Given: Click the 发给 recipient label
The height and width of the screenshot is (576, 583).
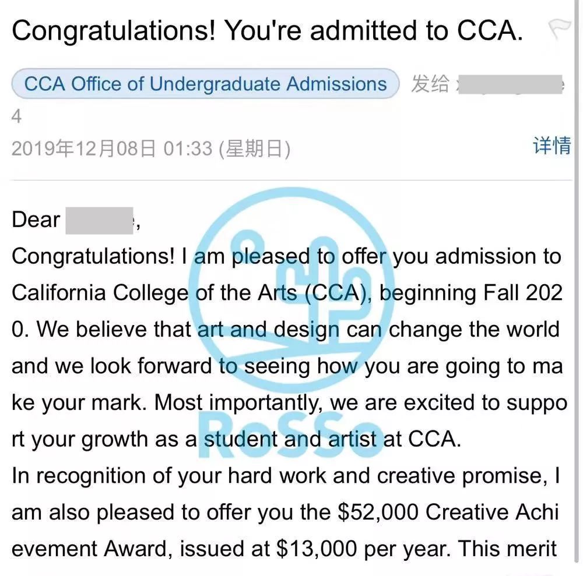Looking at the screenshot, I should coord(430,84).
